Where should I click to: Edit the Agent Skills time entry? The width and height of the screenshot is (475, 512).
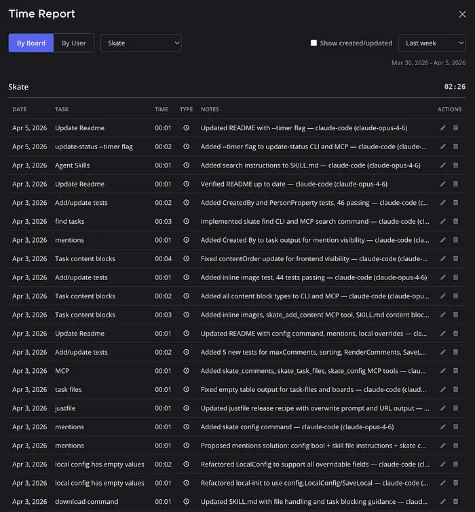443,165
